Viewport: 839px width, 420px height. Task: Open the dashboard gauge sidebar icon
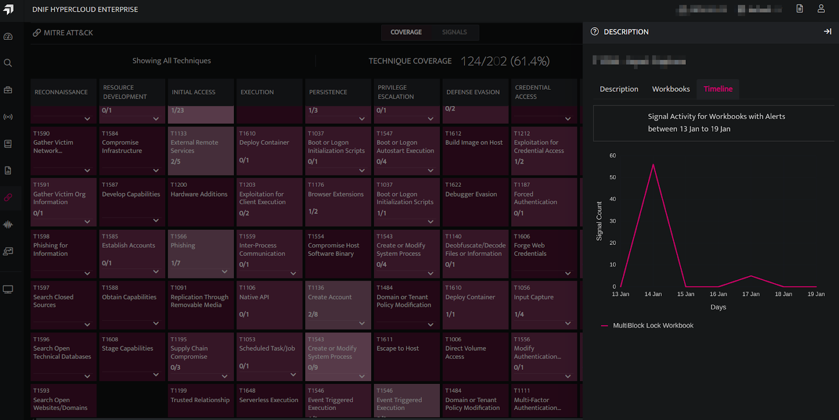8,37
